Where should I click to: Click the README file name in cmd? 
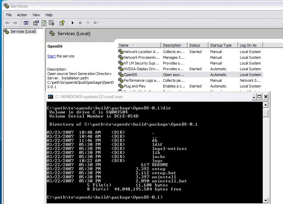160,165
